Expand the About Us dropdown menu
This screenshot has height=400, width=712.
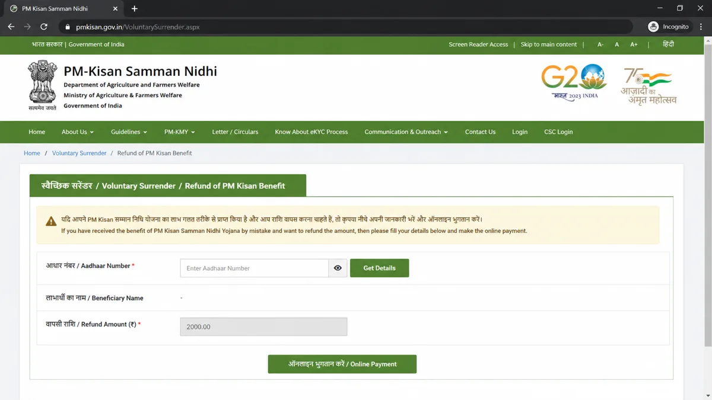(x=78, y=132)
